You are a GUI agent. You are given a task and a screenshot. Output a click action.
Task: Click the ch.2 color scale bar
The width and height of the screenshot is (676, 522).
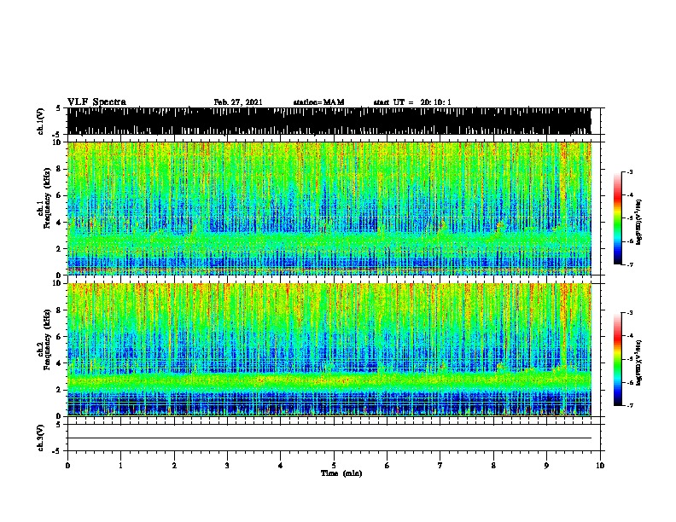click(618, 359)
